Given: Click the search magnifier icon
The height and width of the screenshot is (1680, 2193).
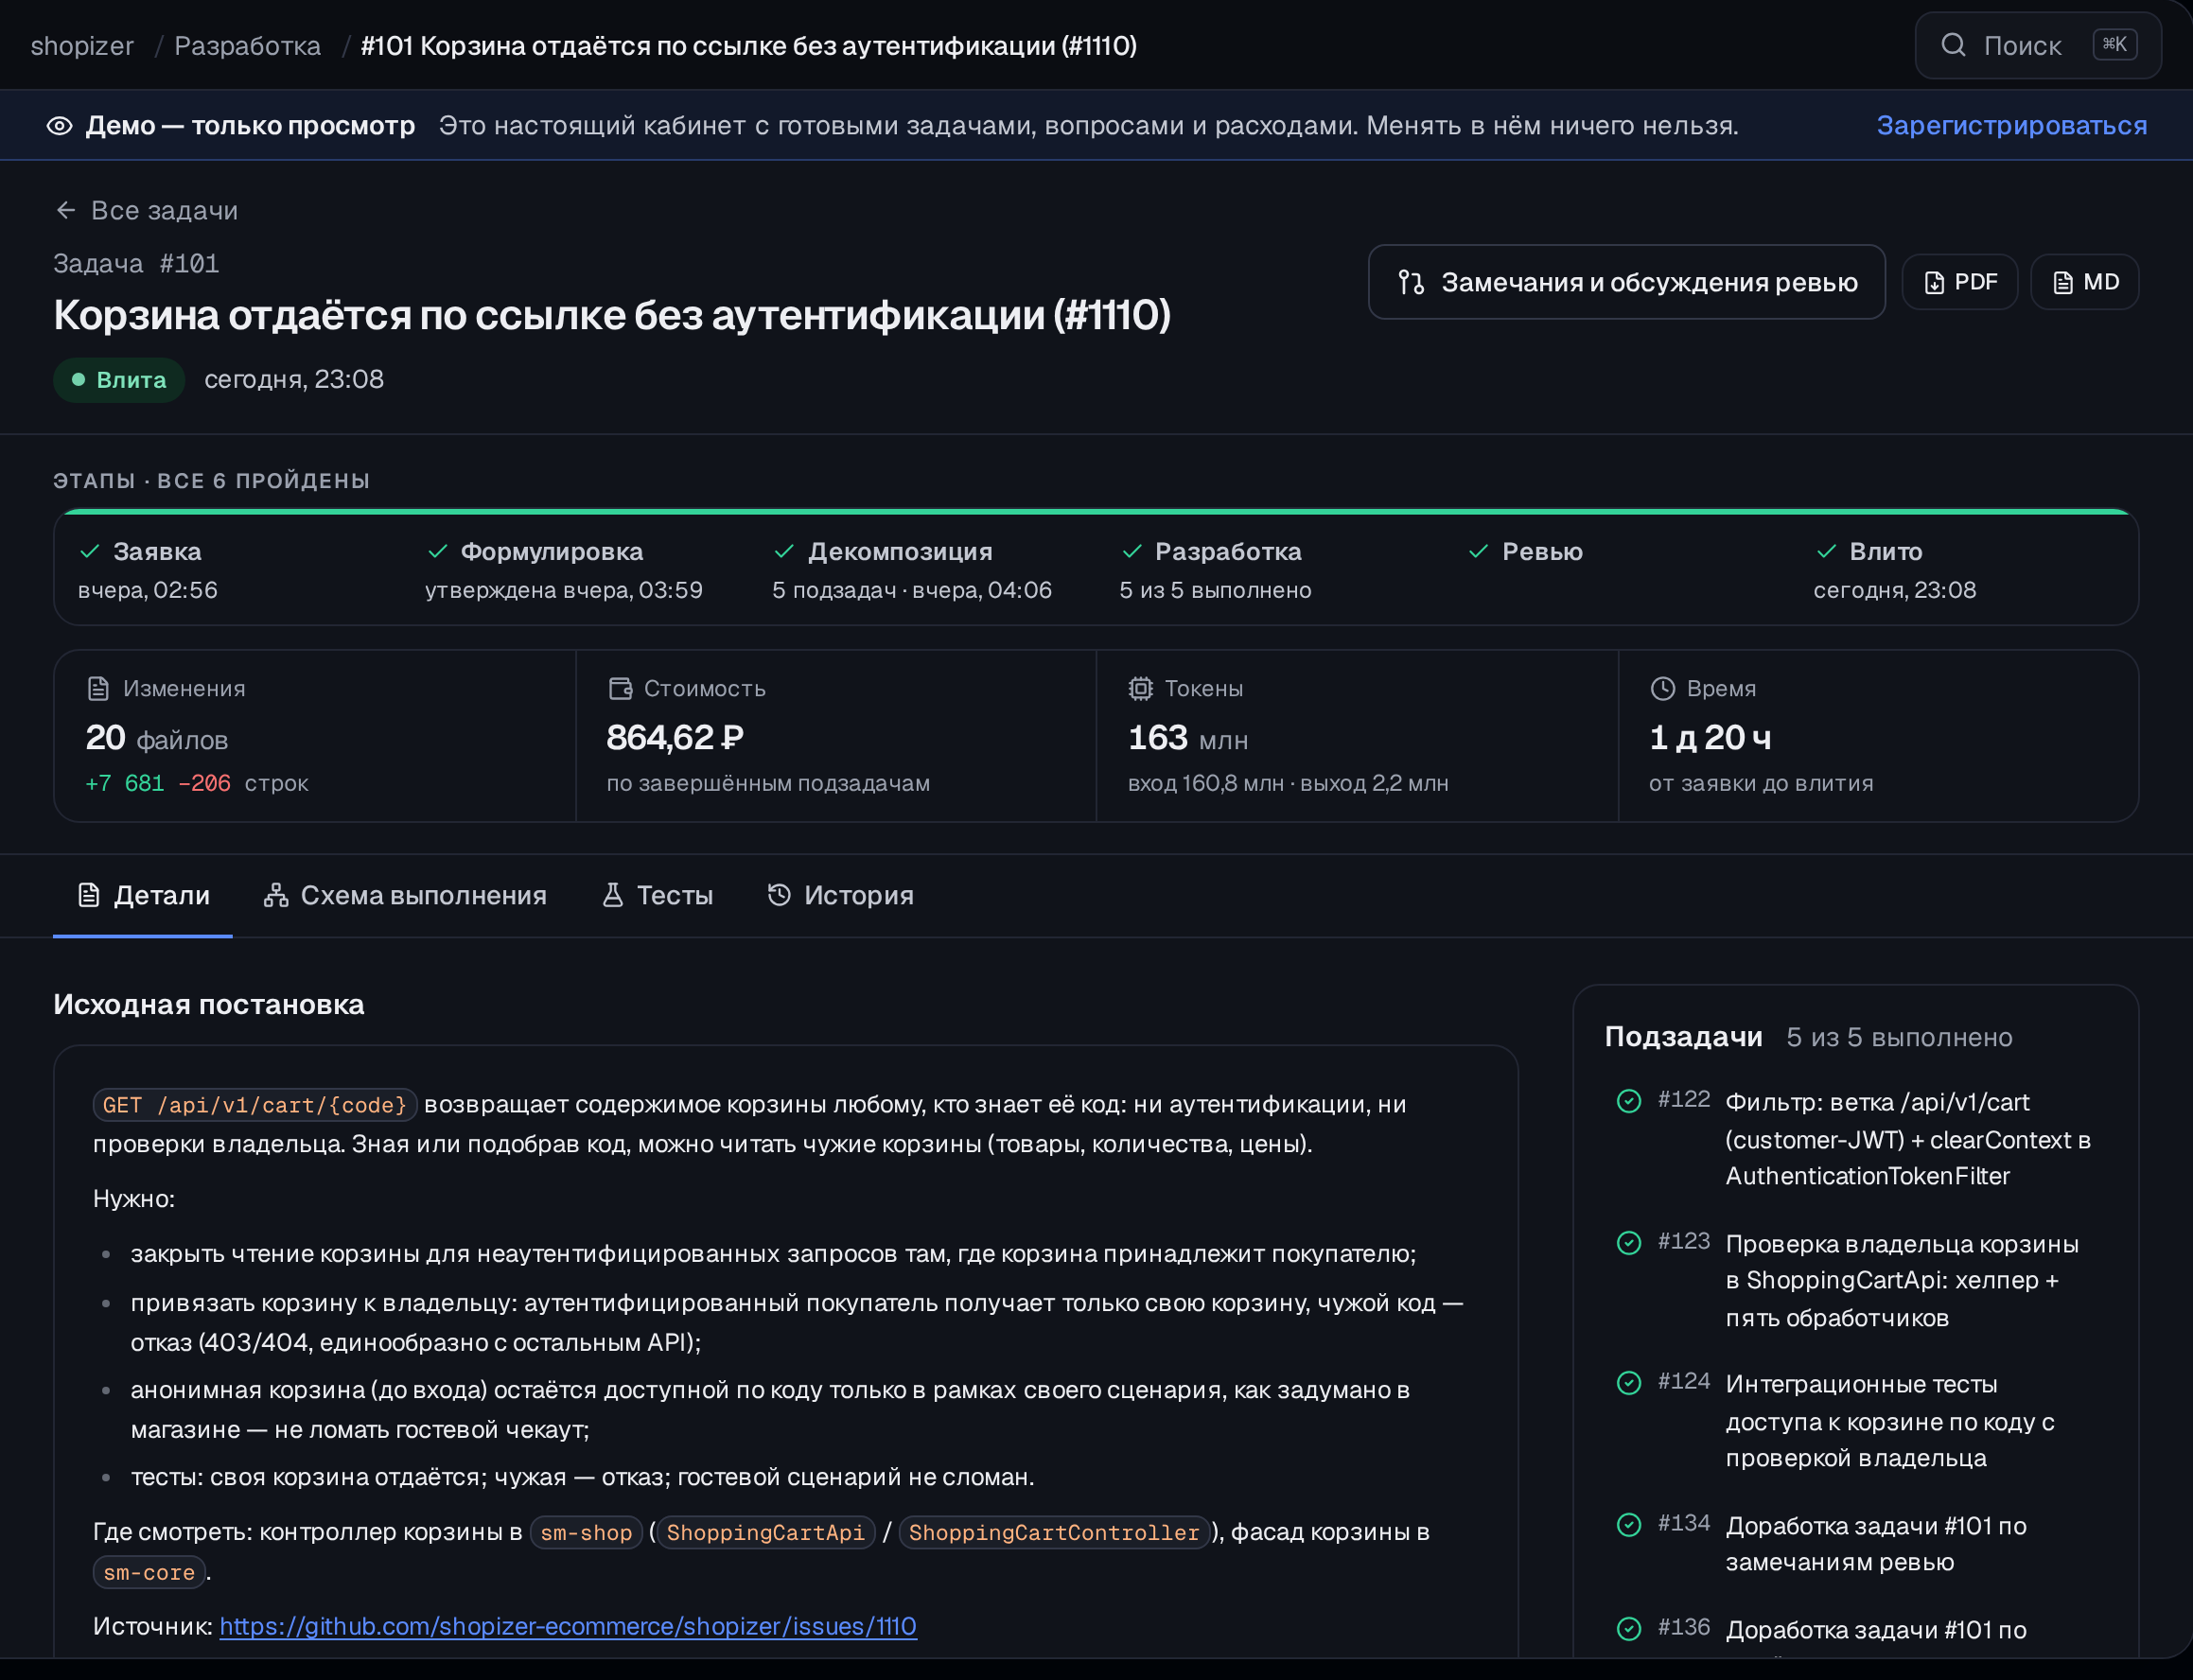Looking at the screenshot, I should coord(1952,45).
